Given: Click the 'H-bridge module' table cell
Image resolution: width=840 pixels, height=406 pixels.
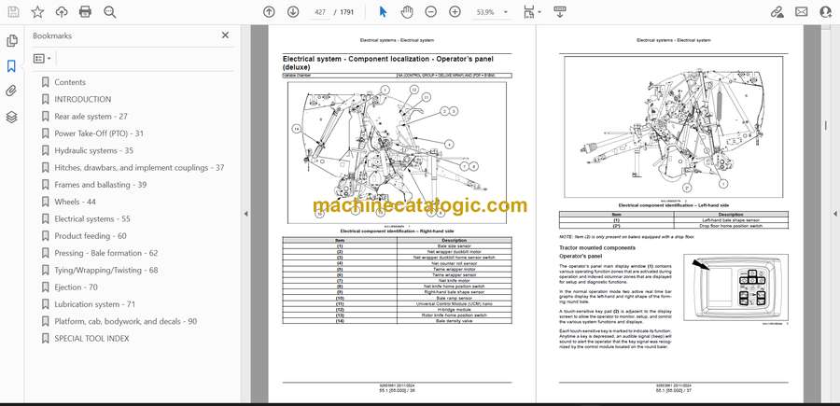Looking at the screenshot, I should click(x=455, y=310).
